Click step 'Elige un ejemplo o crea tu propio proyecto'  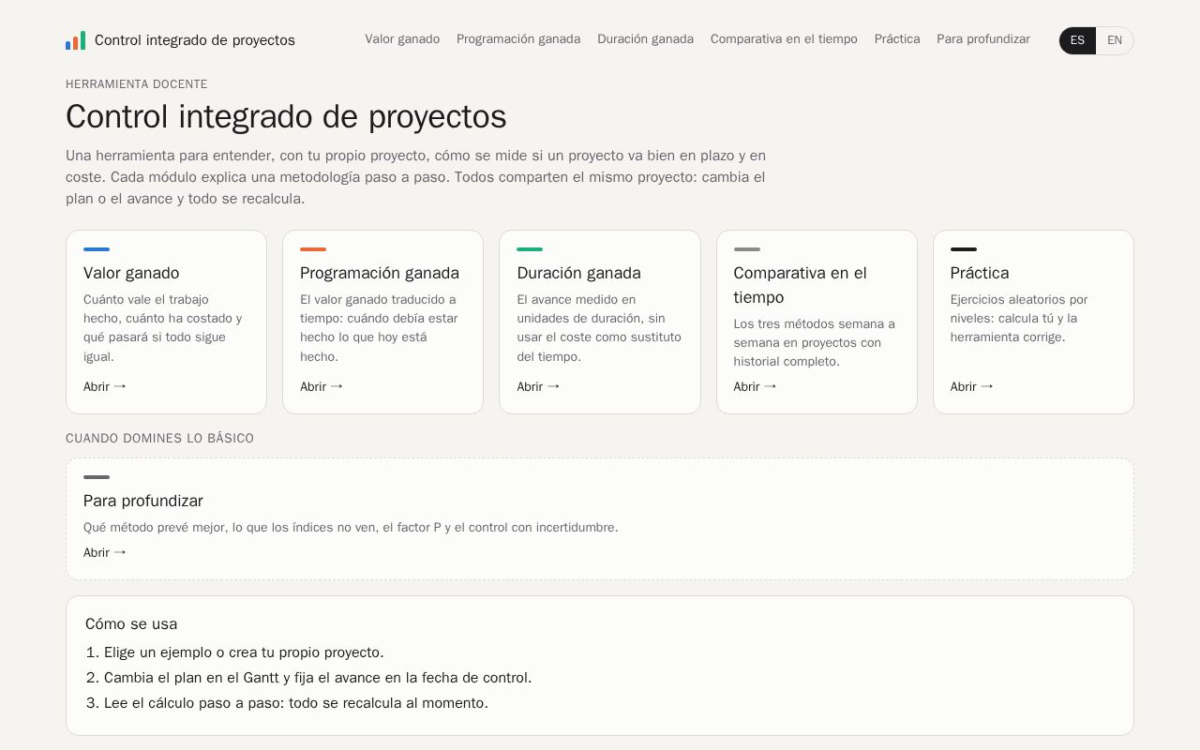(244, 652)
